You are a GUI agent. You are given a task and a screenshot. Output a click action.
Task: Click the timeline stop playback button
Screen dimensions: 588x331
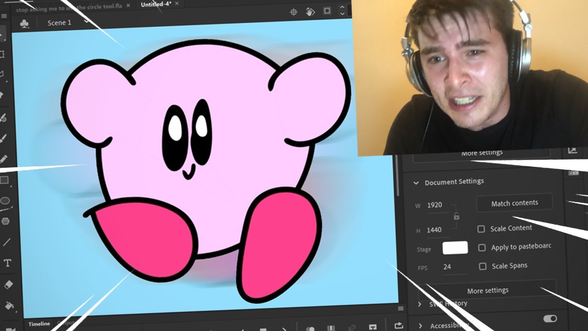[x=263, y=329]
